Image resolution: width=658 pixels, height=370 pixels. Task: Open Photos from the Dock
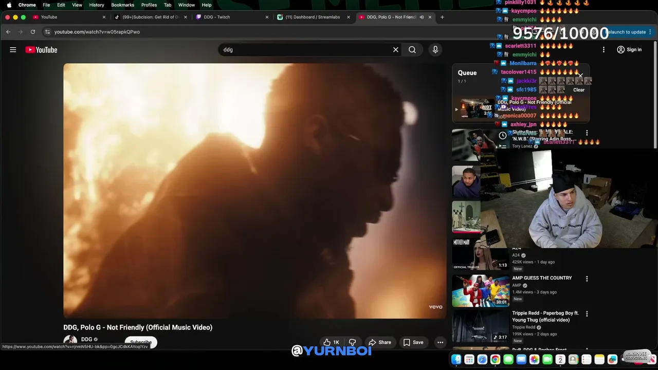pos(534,360)
